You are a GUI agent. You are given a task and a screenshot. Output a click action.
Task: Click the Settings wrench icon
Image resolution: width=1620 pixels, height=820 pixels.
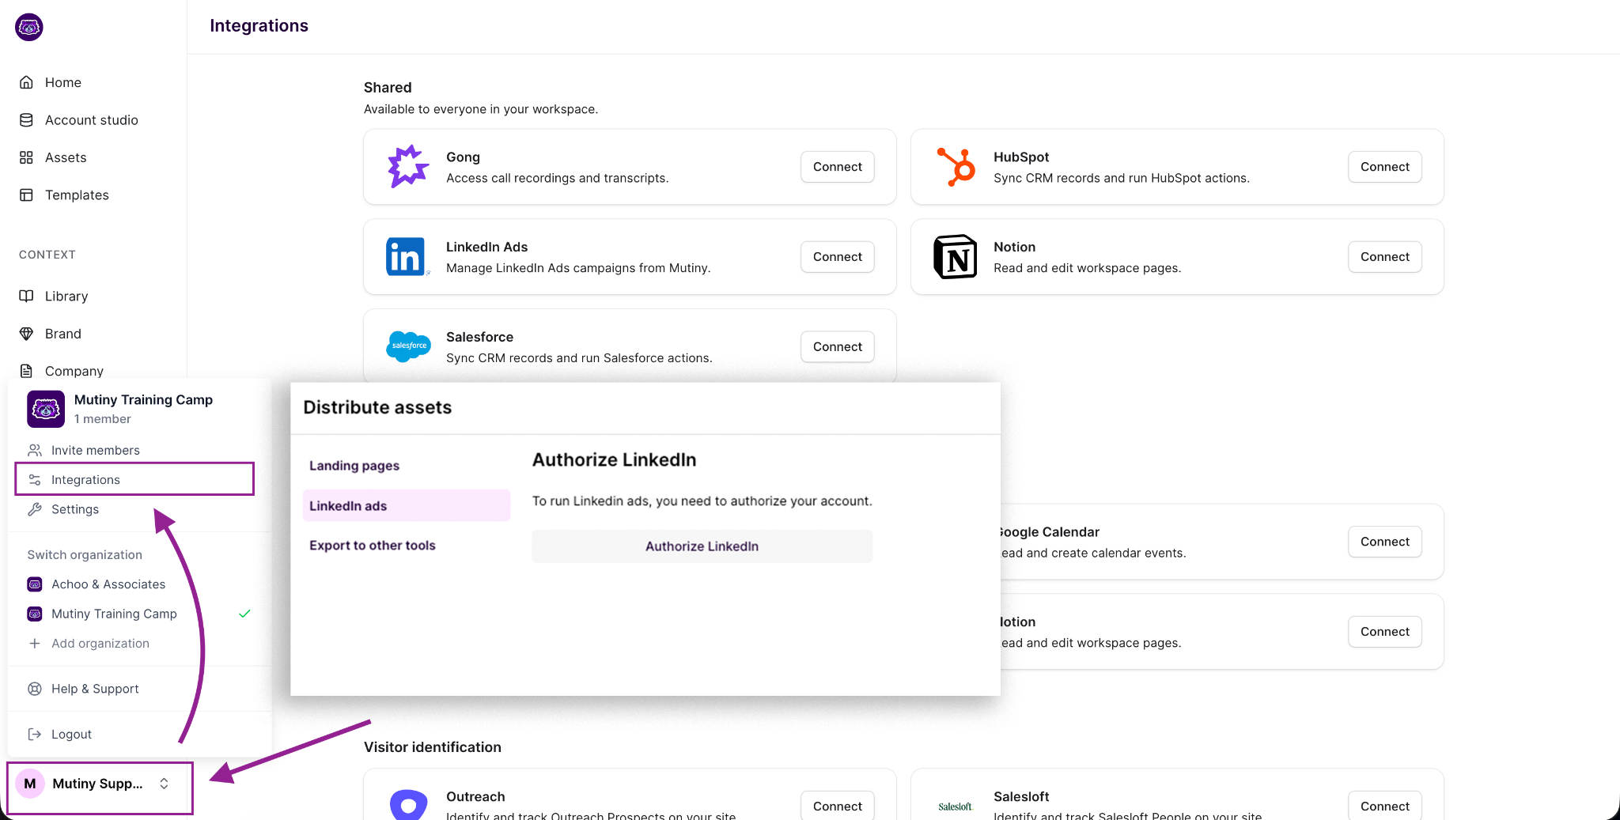coord(35,510)
